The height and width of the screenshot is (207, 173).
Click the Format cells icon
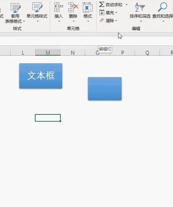88,7
